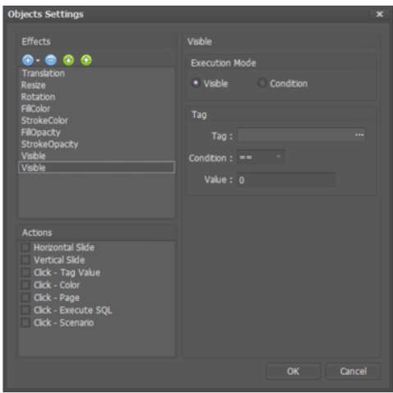Image resolution: width=393 pixels, height=393 pixels.
Task: Click the Value input field
Action: click(286, 180)
